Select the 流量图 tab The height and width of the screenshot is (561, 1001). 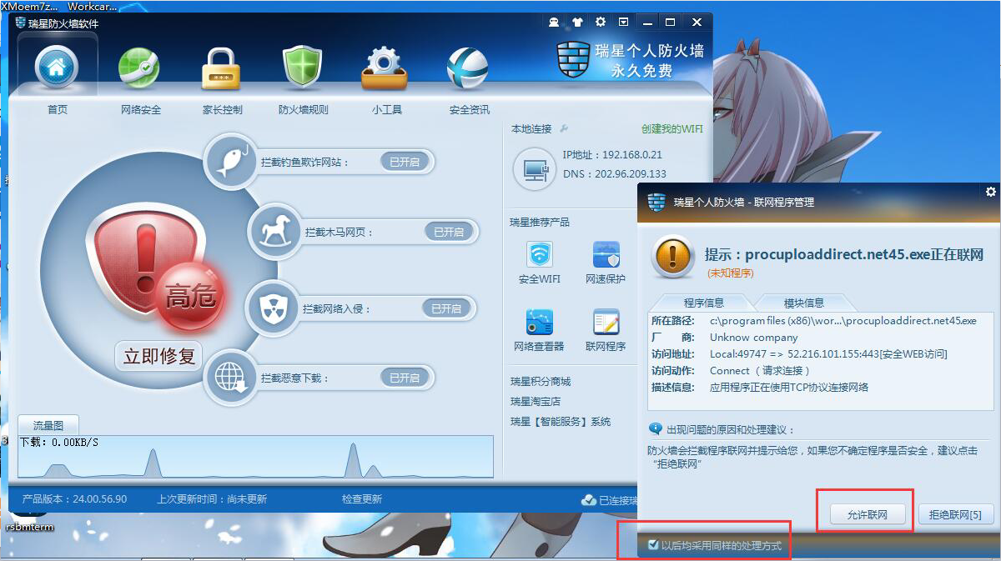[x=48, y=425]
